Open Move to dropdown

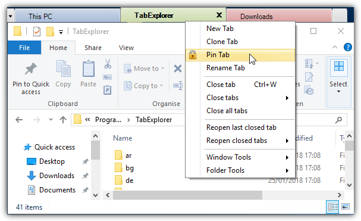coord(144,69)
